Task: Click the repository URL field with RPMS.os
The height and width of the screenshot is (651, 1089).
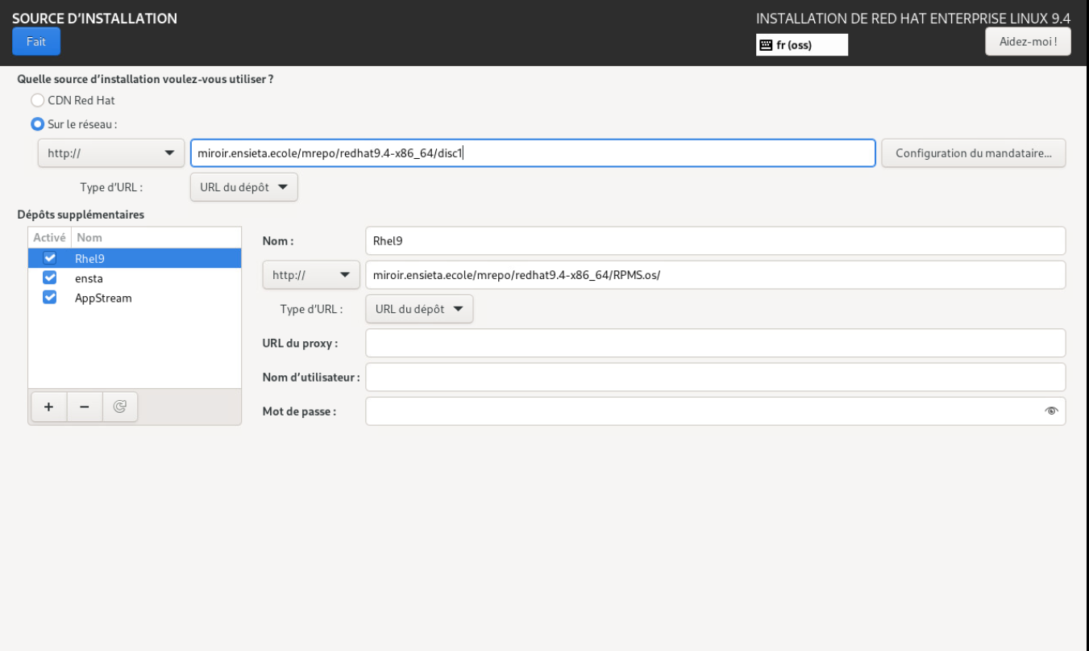Action: [716, 275]
